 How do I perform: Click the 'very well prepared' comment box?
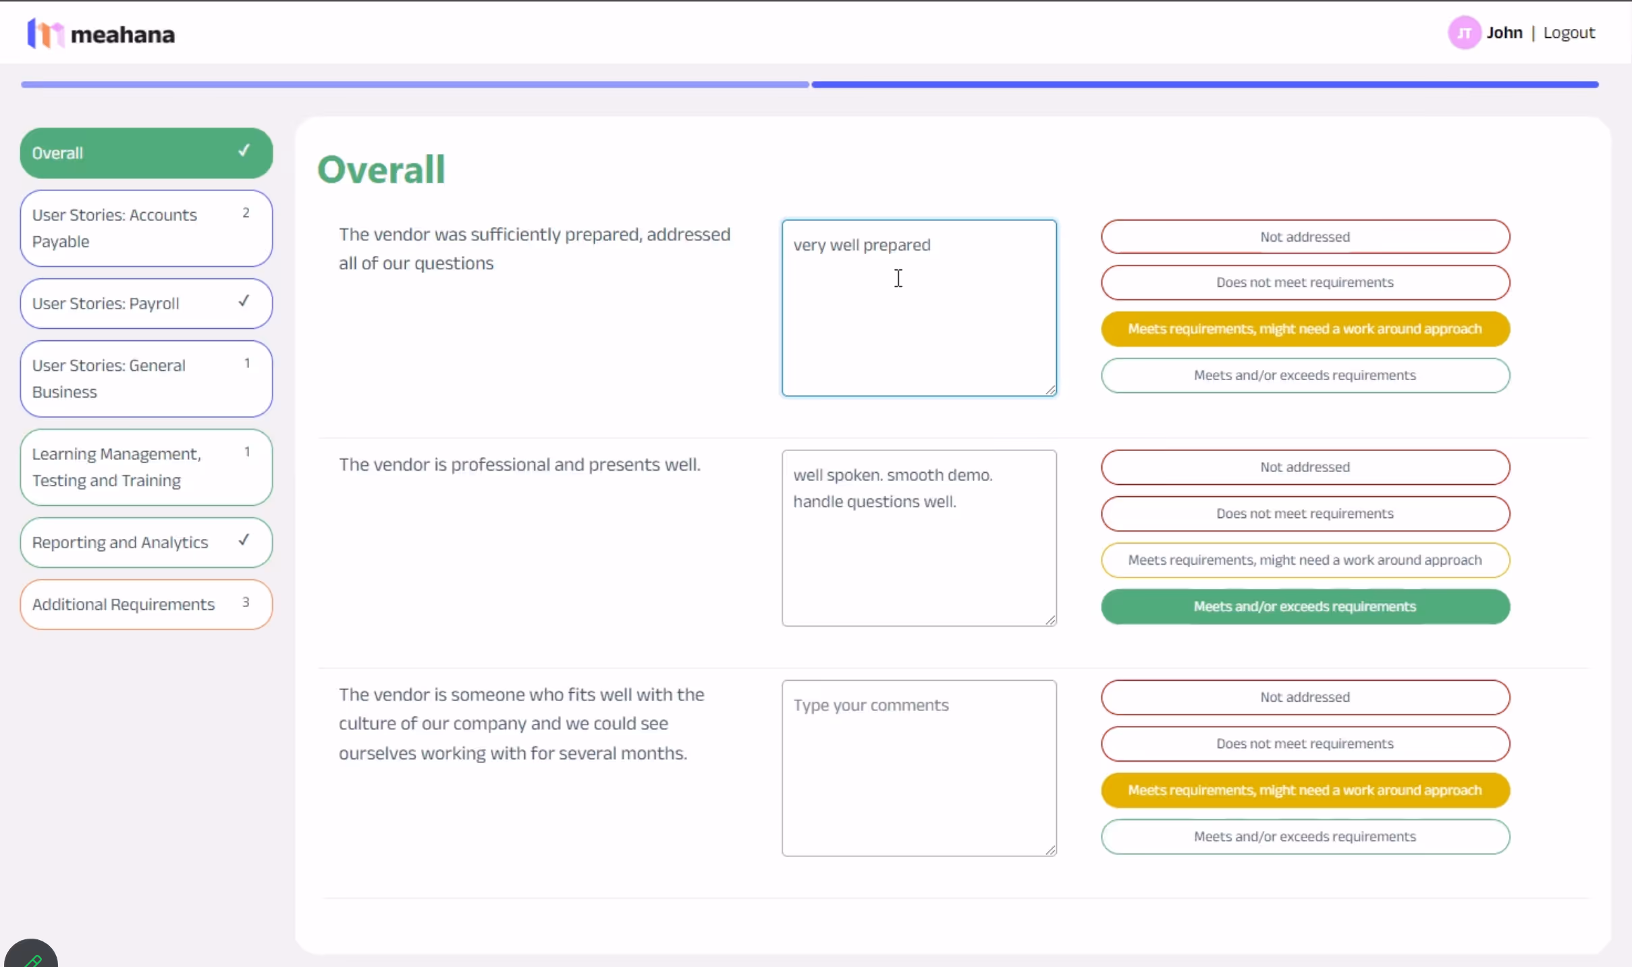pos(919,308)
